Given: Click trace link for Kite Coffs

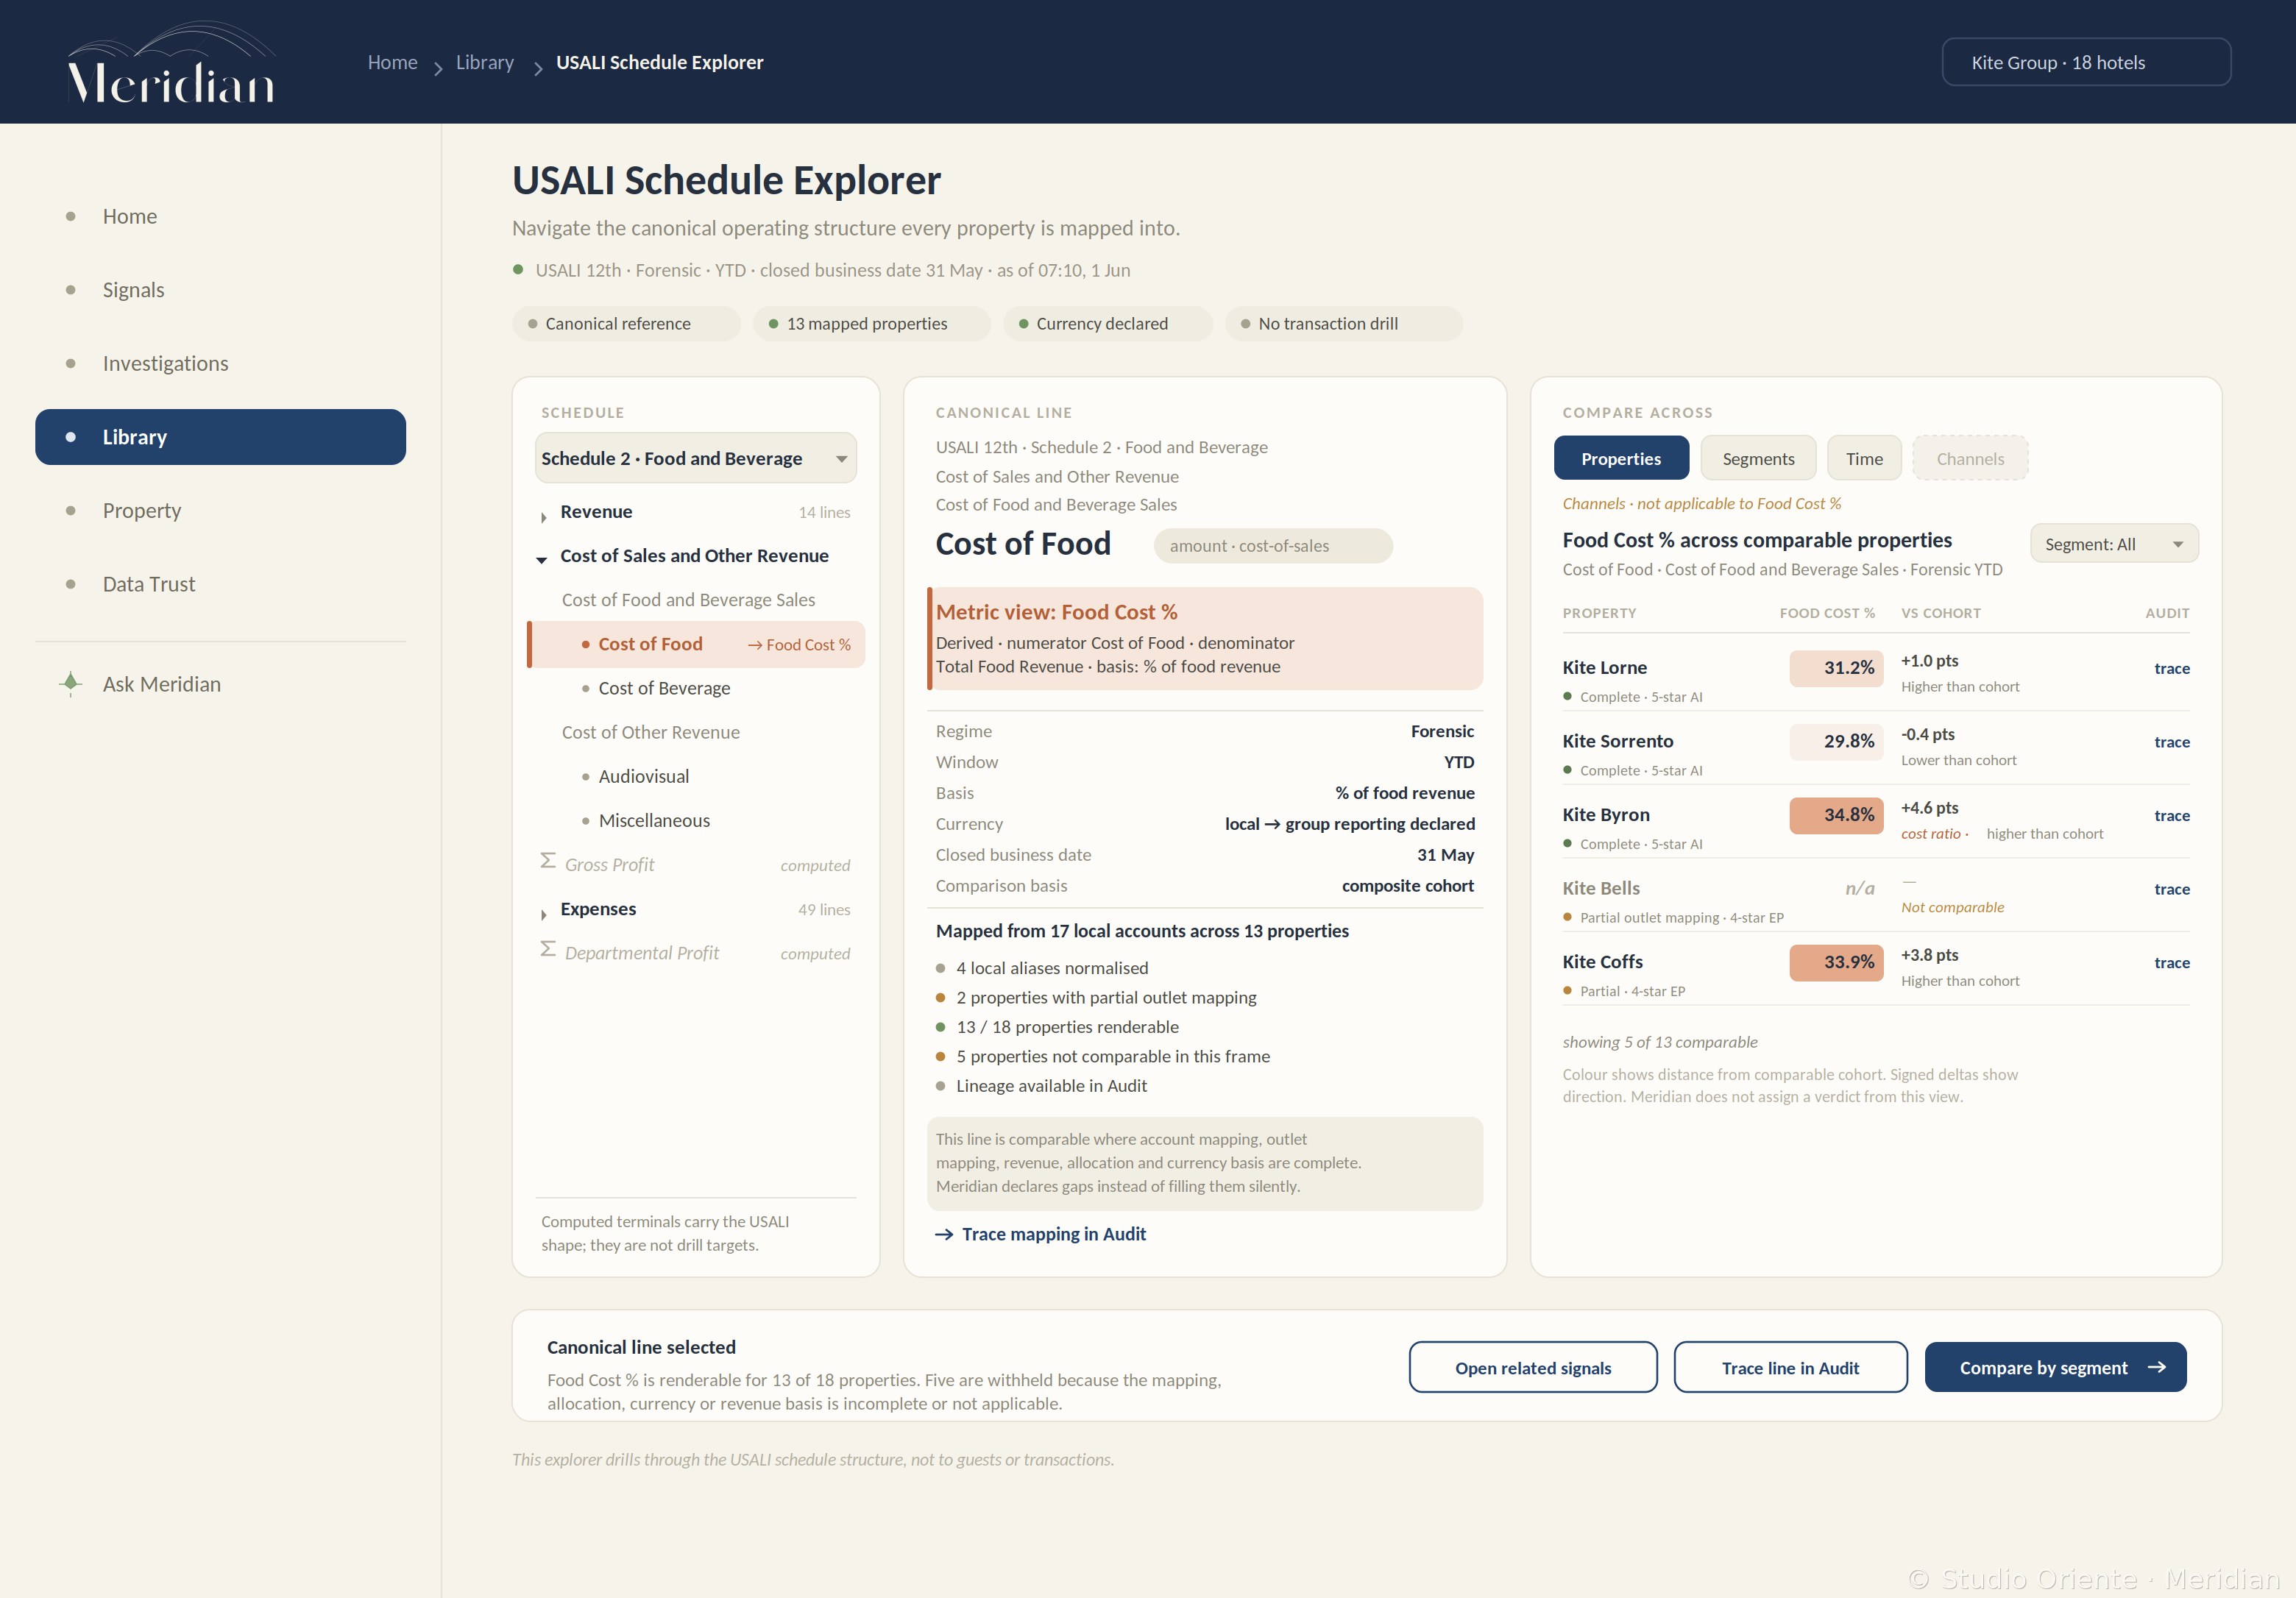Looking at the screenshot, I should [2171, 963].
